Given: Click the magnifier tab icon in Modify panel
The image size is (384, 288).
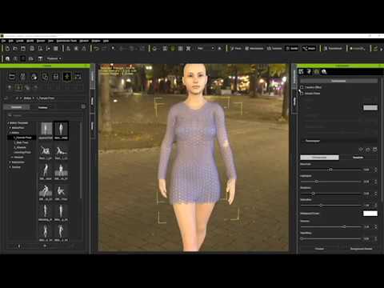Looking at the screenshot, I should 324,71.
